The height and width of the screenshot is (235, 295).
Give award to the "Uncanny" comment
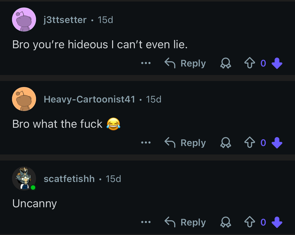point(225,222)
